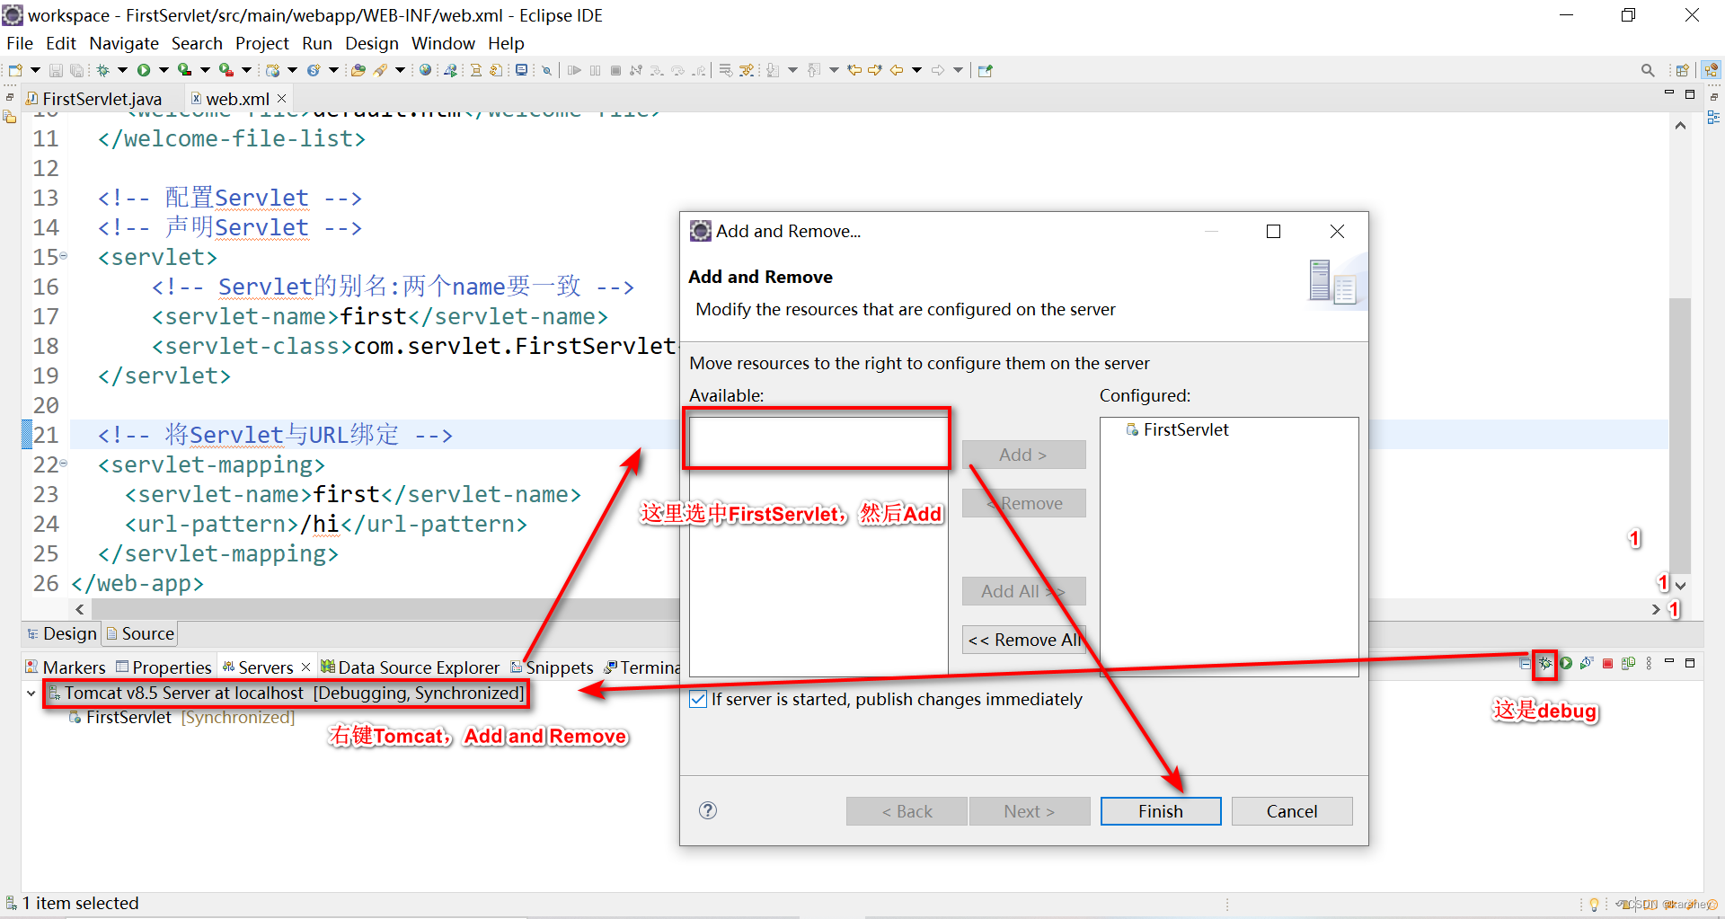This screenshot has height=919, width=1725.
Task: Open the Forward history dropdown arrow
Action: (x=958, y=70)
